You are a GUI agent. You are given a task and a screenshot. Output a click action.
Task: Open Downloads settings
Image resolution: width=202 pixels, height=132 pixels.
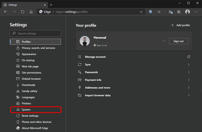pyautogui.click(x=36, y=85)
